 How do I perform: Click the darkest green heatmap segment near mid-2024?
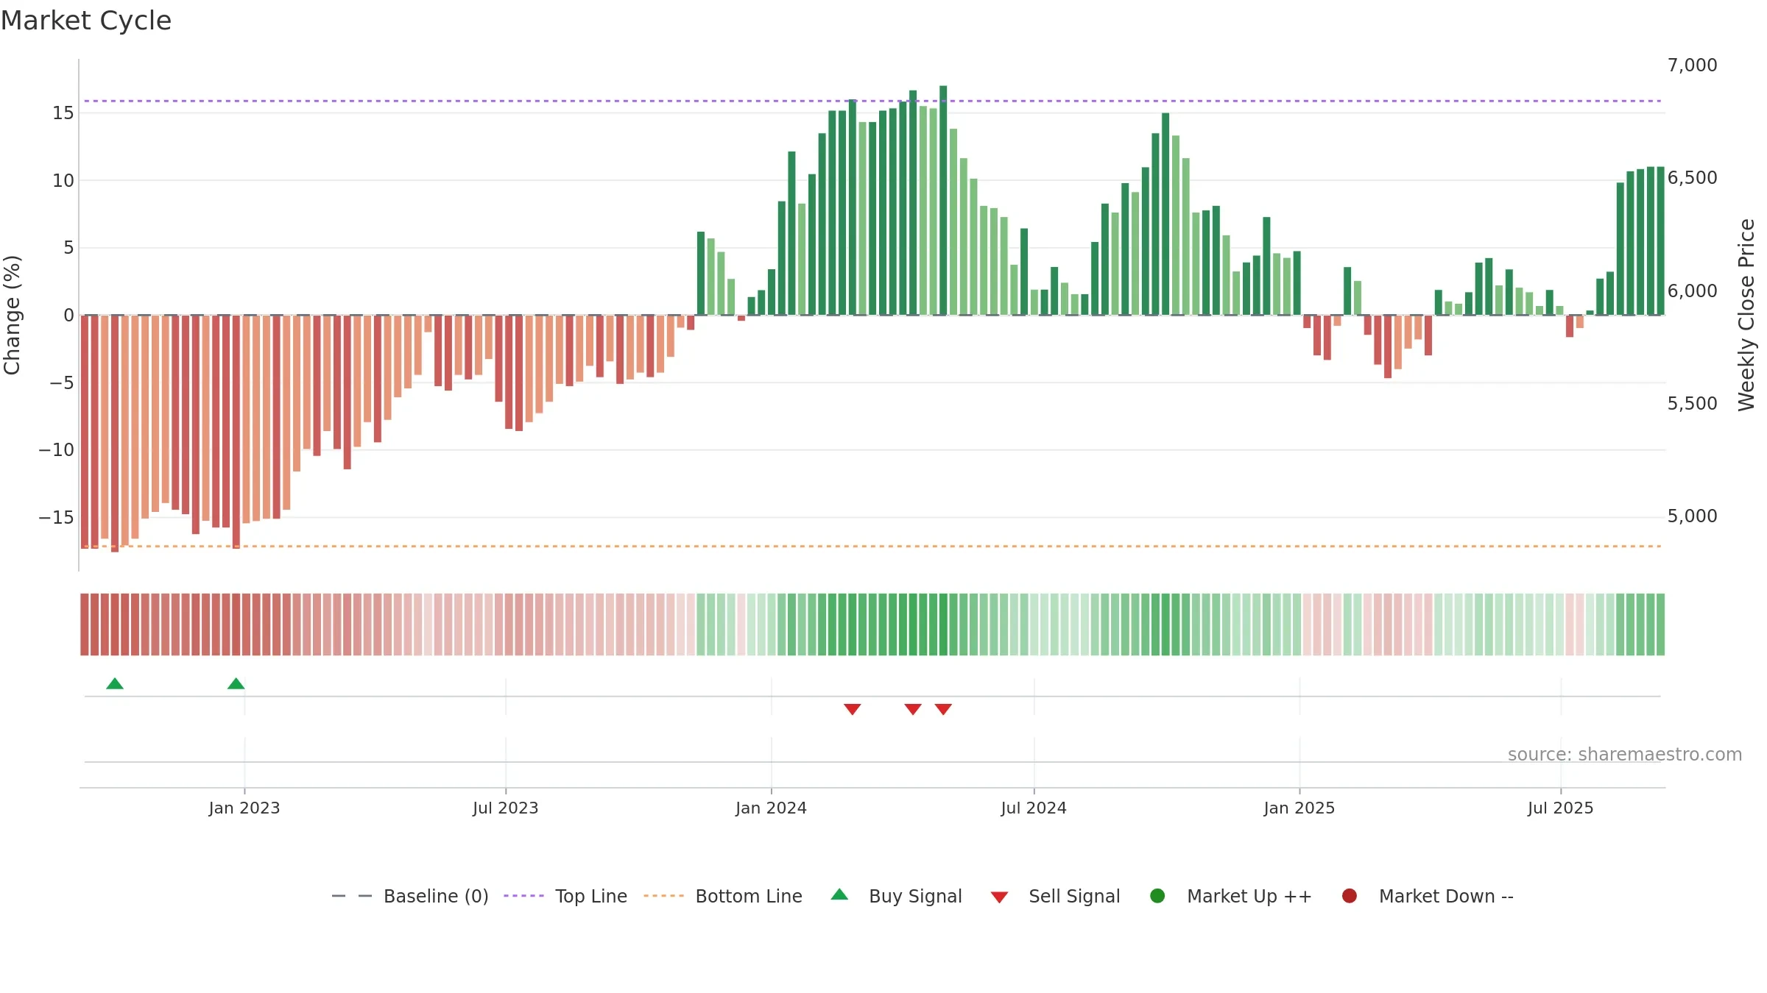[x=943, y=624]
